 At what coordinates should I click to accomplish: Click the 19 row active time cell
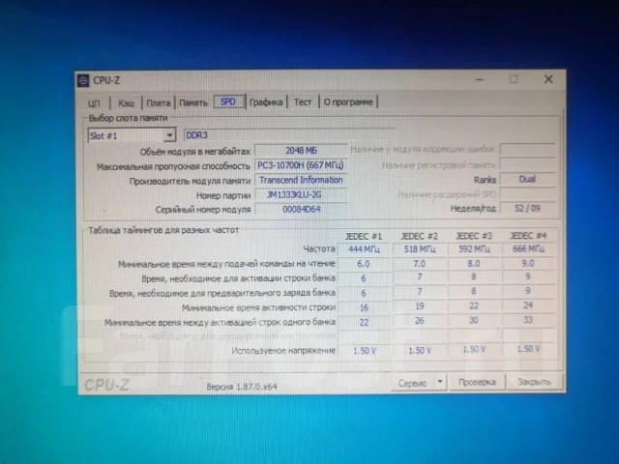(x=419, y=306)
